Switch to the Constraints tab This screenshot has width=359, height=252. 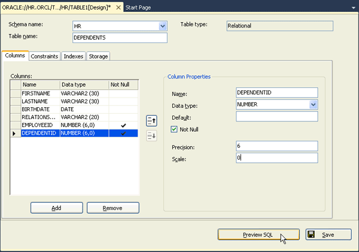click(44, 56)
